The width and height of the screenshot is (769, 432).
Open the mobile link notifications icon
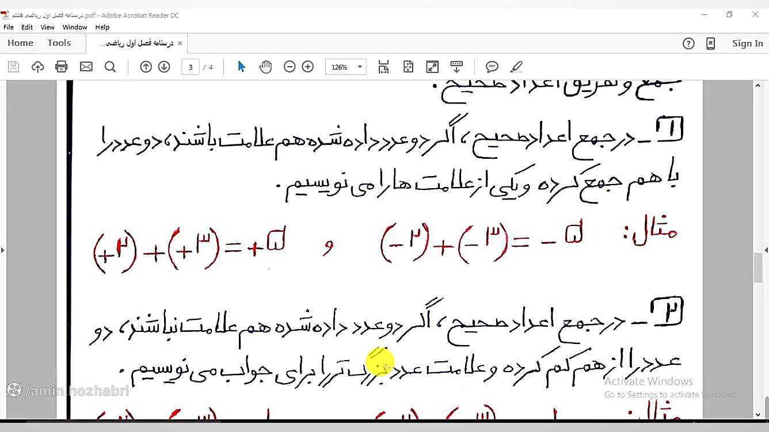pyautogui.click(x=710, y=43)
